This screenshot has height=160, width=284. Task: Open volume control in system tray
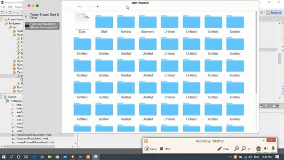250,157
